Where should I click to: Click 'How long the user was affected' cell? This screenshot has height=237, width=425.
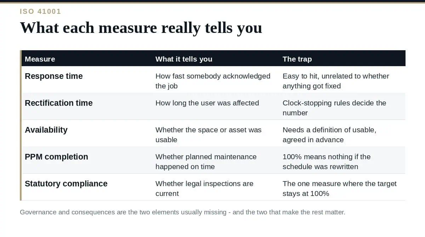point(207,103)
